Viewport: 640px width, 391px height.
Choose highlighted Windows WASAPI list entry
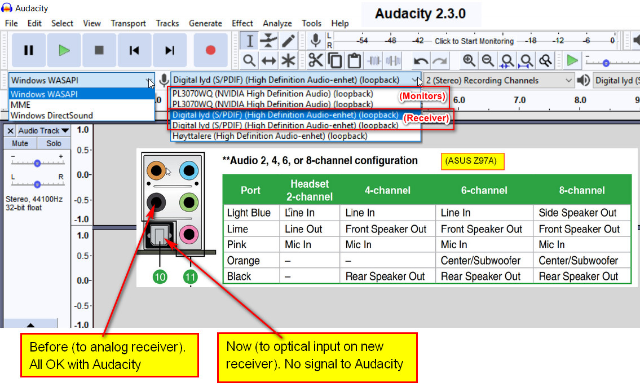click(82, 94)
